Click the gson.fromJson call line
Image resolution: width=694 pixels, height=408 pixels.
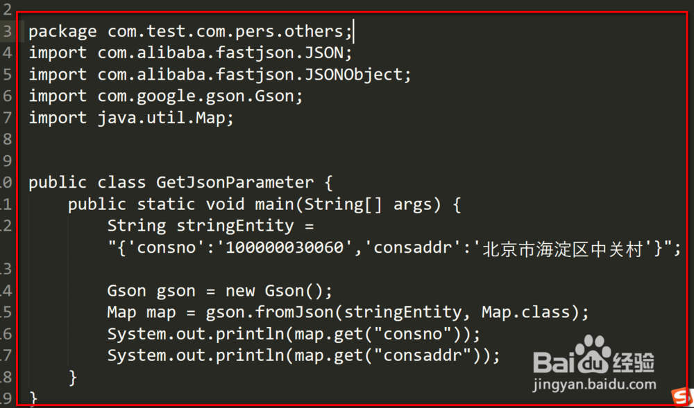click(347, 312)
